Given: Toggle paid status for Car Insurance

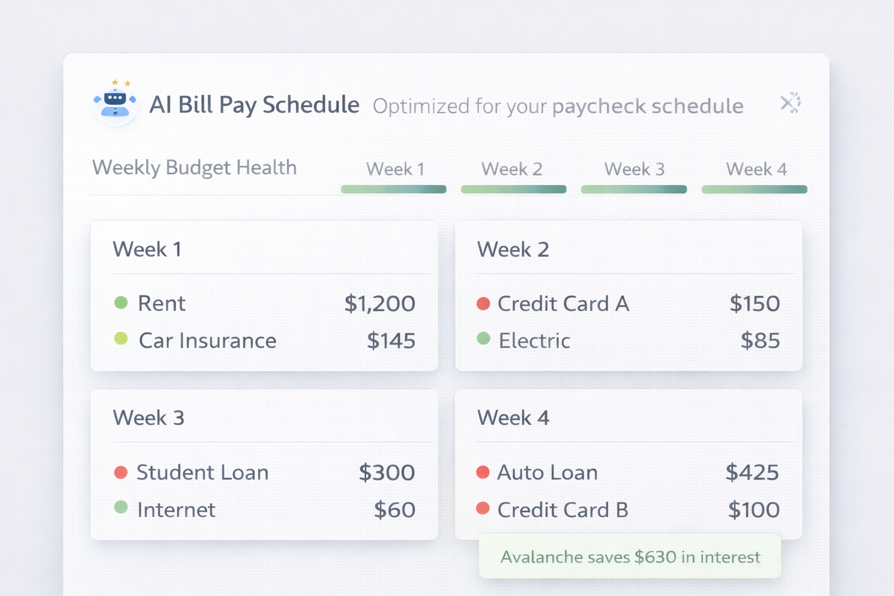Looking at the screenshot, I should click(122, 340).
